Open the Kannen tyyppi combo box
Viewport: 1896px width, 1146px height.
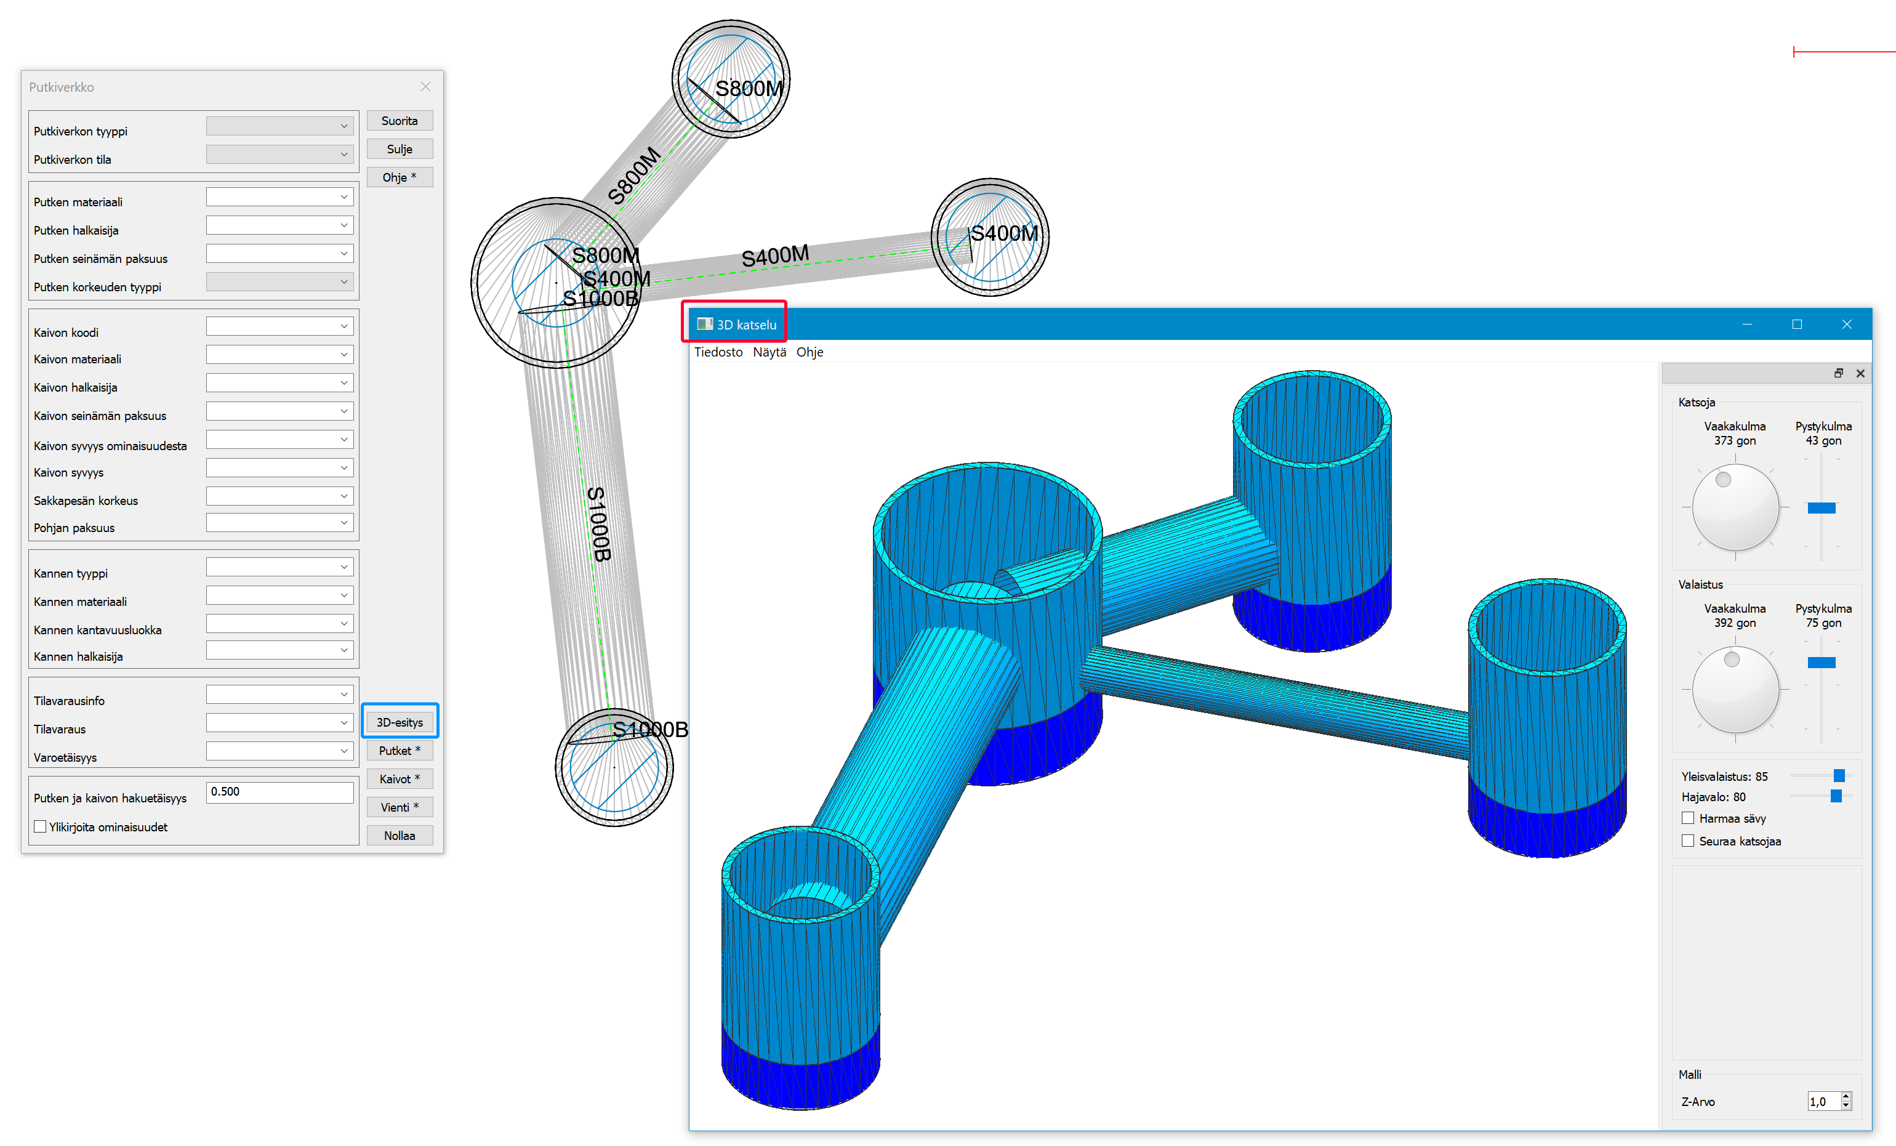pos(279,567)
